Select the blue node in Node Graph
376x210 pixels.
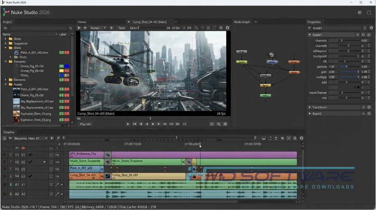tap(272, 62)
